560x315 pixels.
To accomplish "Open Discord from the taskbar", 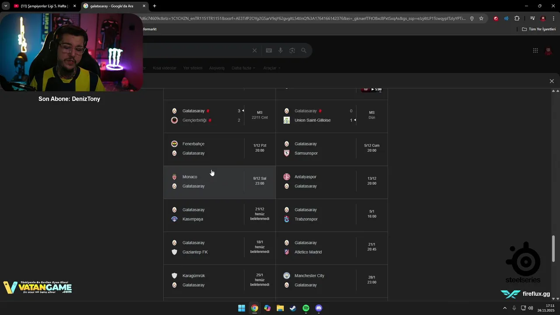I will (319, 308).
